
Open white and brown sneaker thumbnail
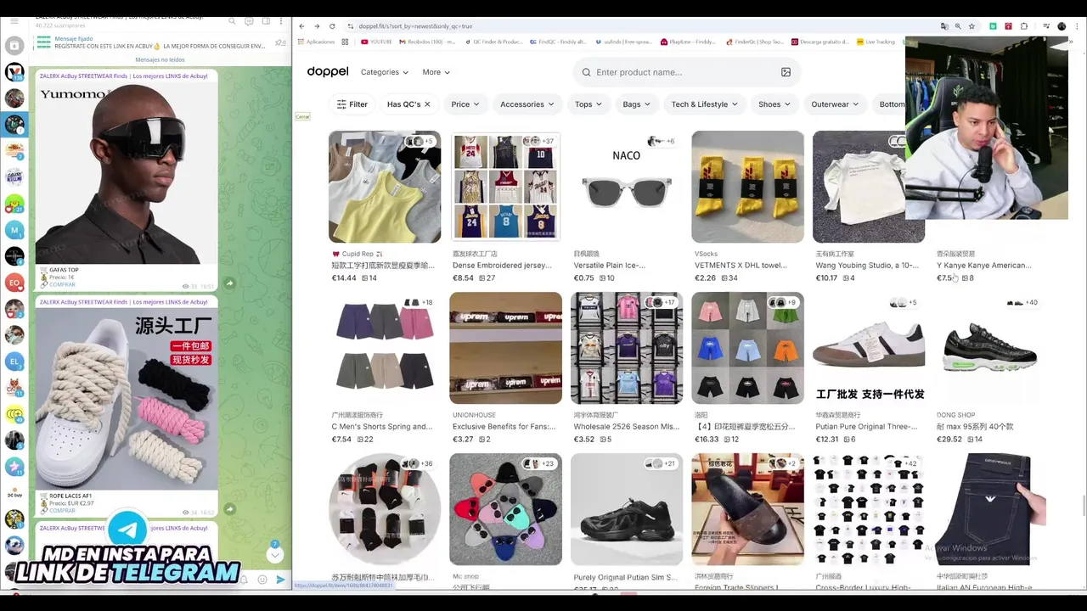[x=869, y=348]
